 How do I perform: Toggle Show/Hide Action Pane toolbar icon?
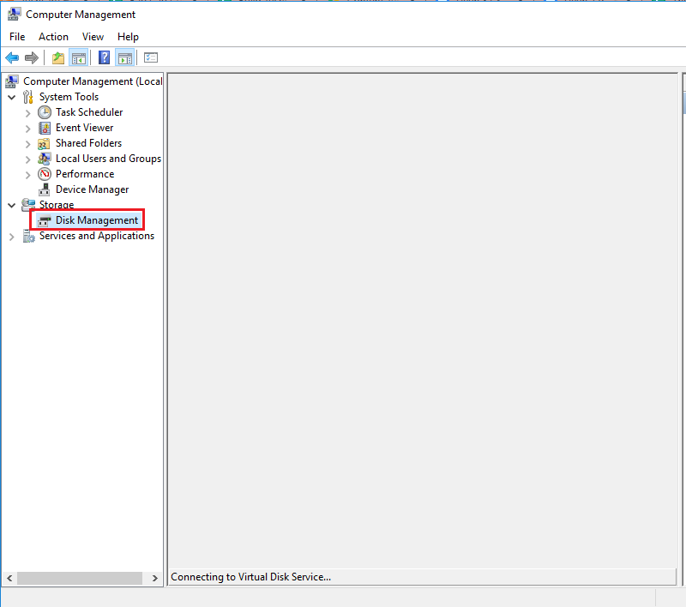point(125,57)
